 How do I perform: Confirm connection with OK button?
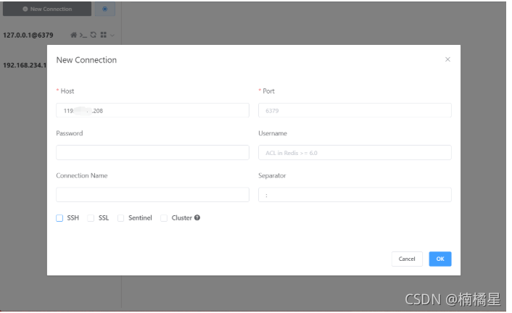click(440, 259)
